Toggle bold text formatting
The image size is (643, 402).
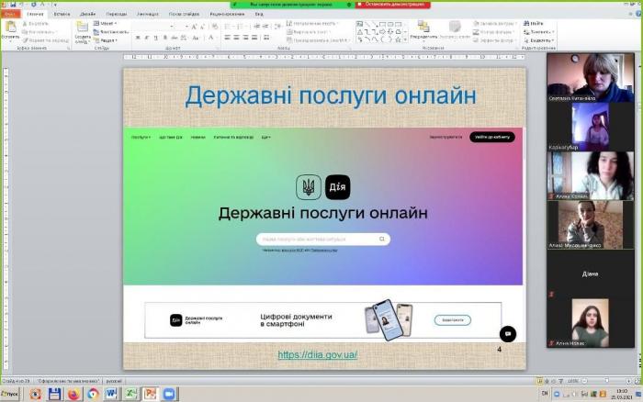pos(138,38)
